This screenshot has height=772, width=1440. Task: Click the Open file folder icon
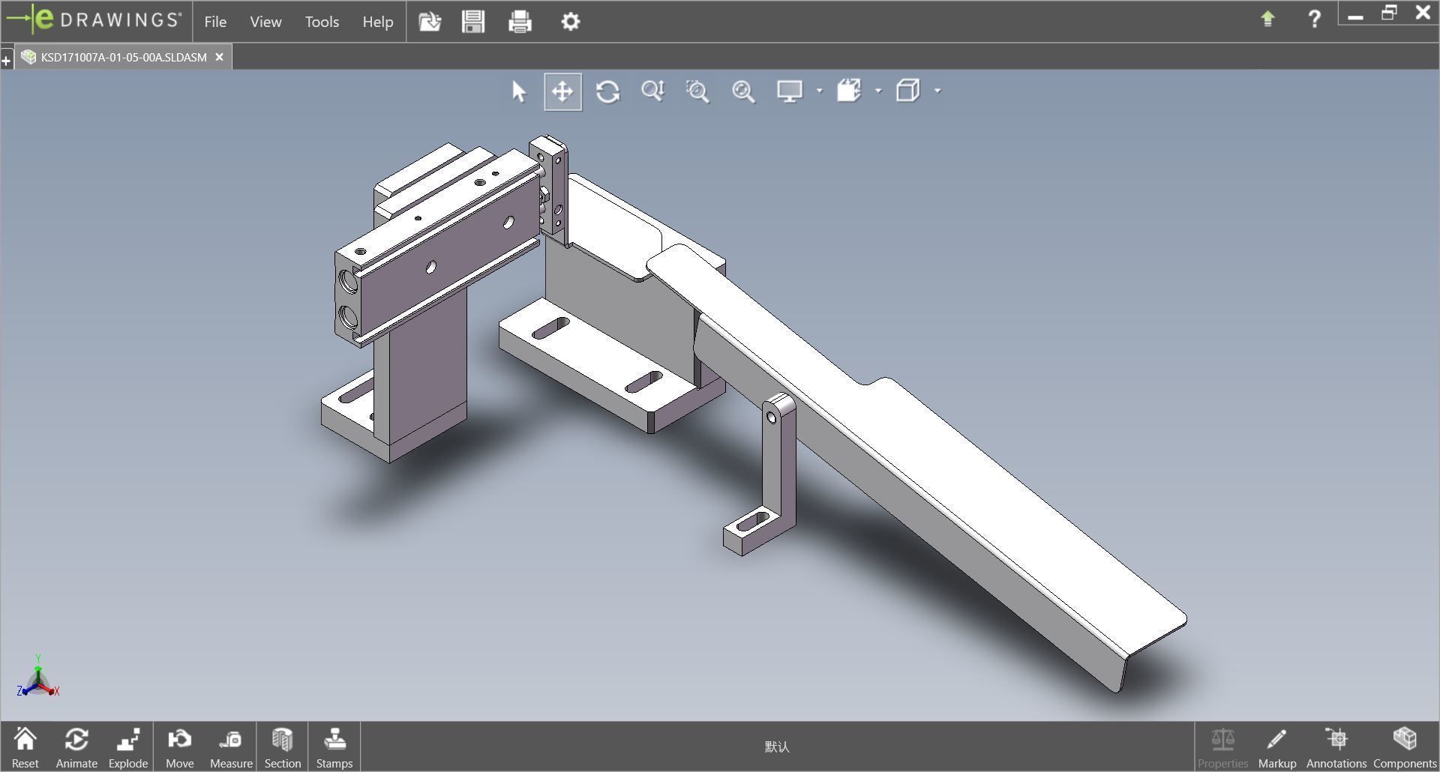coord(430,22)
